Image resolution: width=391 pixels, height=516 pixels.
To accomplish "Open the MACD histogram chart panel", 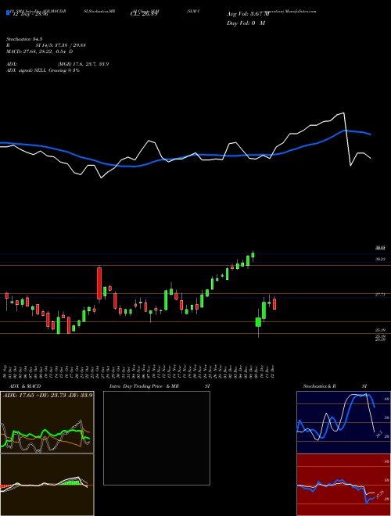I will point(47,485).
